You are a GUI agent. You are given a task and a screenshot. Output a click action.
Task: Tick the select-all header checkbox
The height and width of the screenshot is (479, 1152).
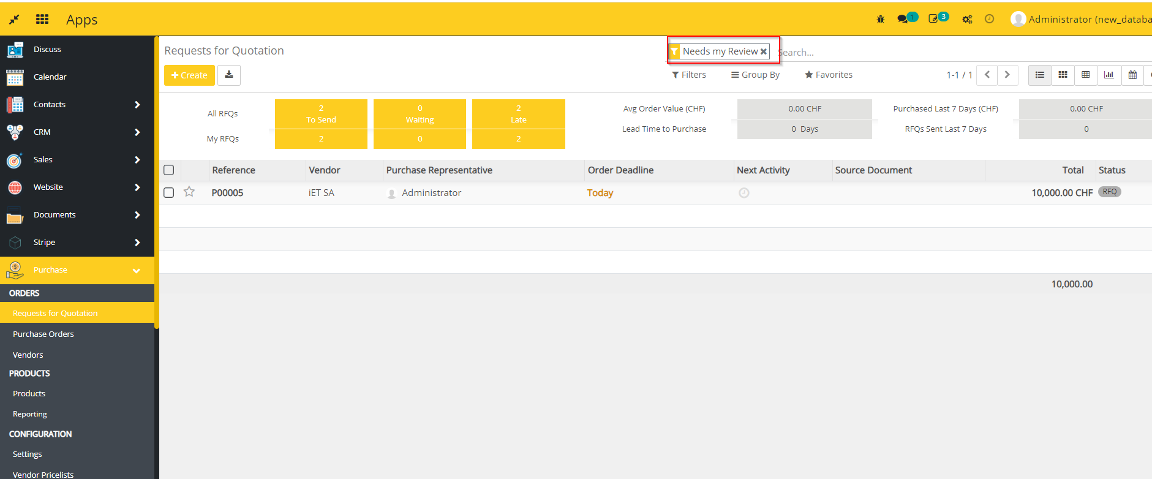click(169, 170)
